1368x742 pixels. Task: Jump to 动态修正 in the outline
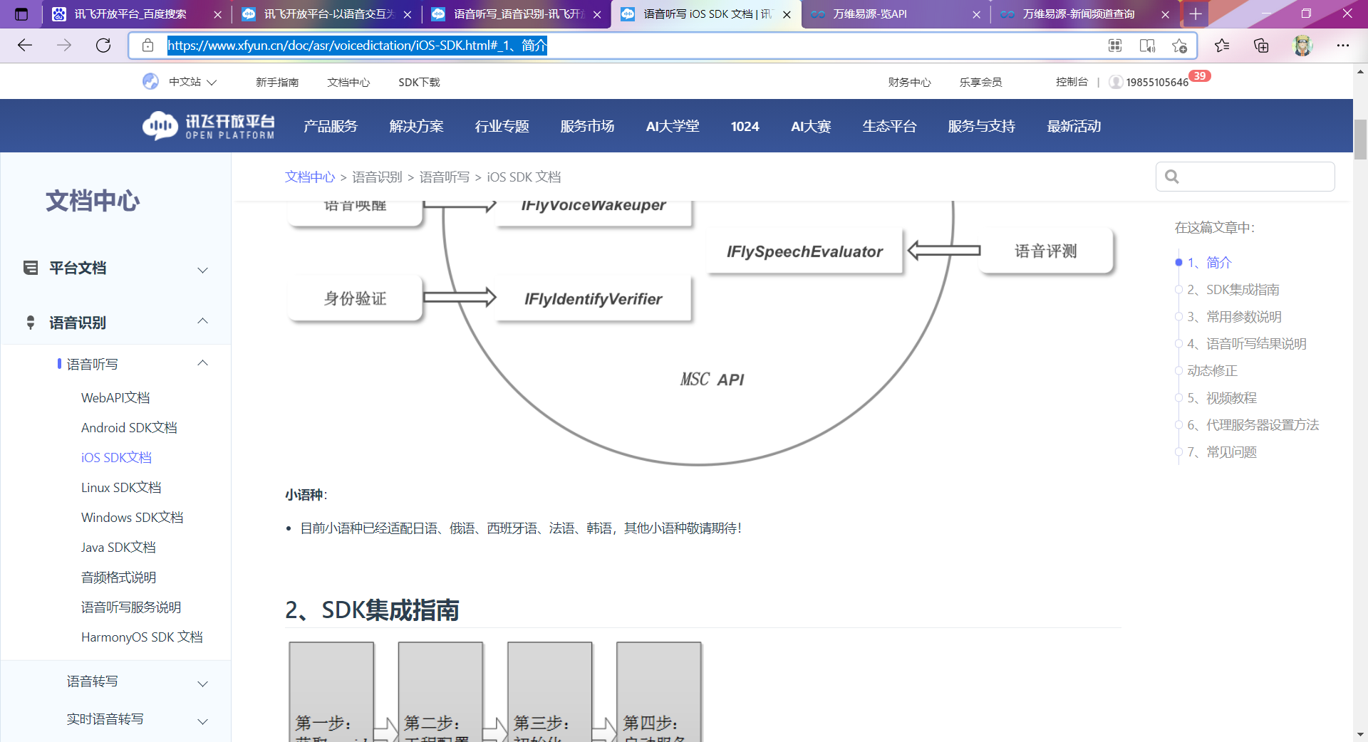pos(1212,370)
